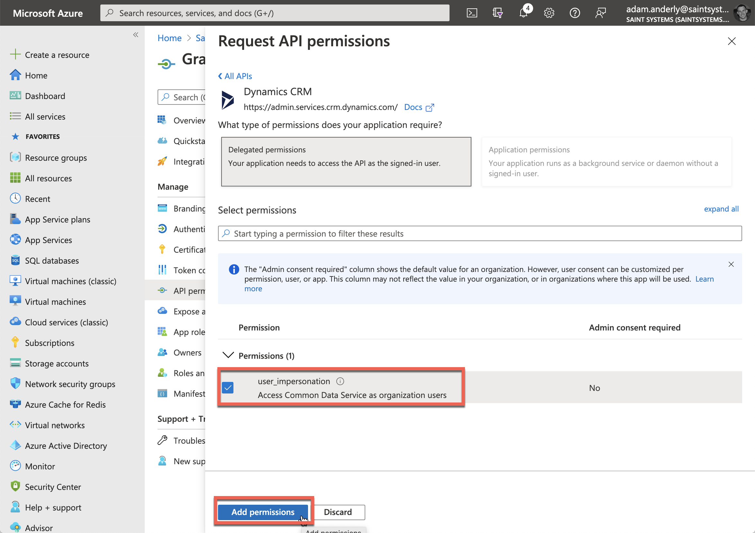Open Cloud Shell from the top bar

tap(472, 13)
